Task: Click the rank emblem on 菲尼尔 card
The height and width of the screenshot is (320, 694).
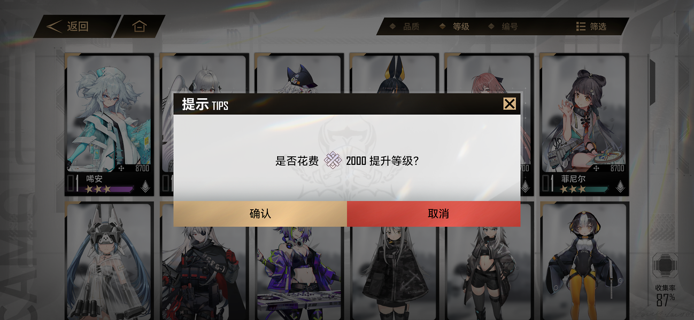Action: pos(620,186)
